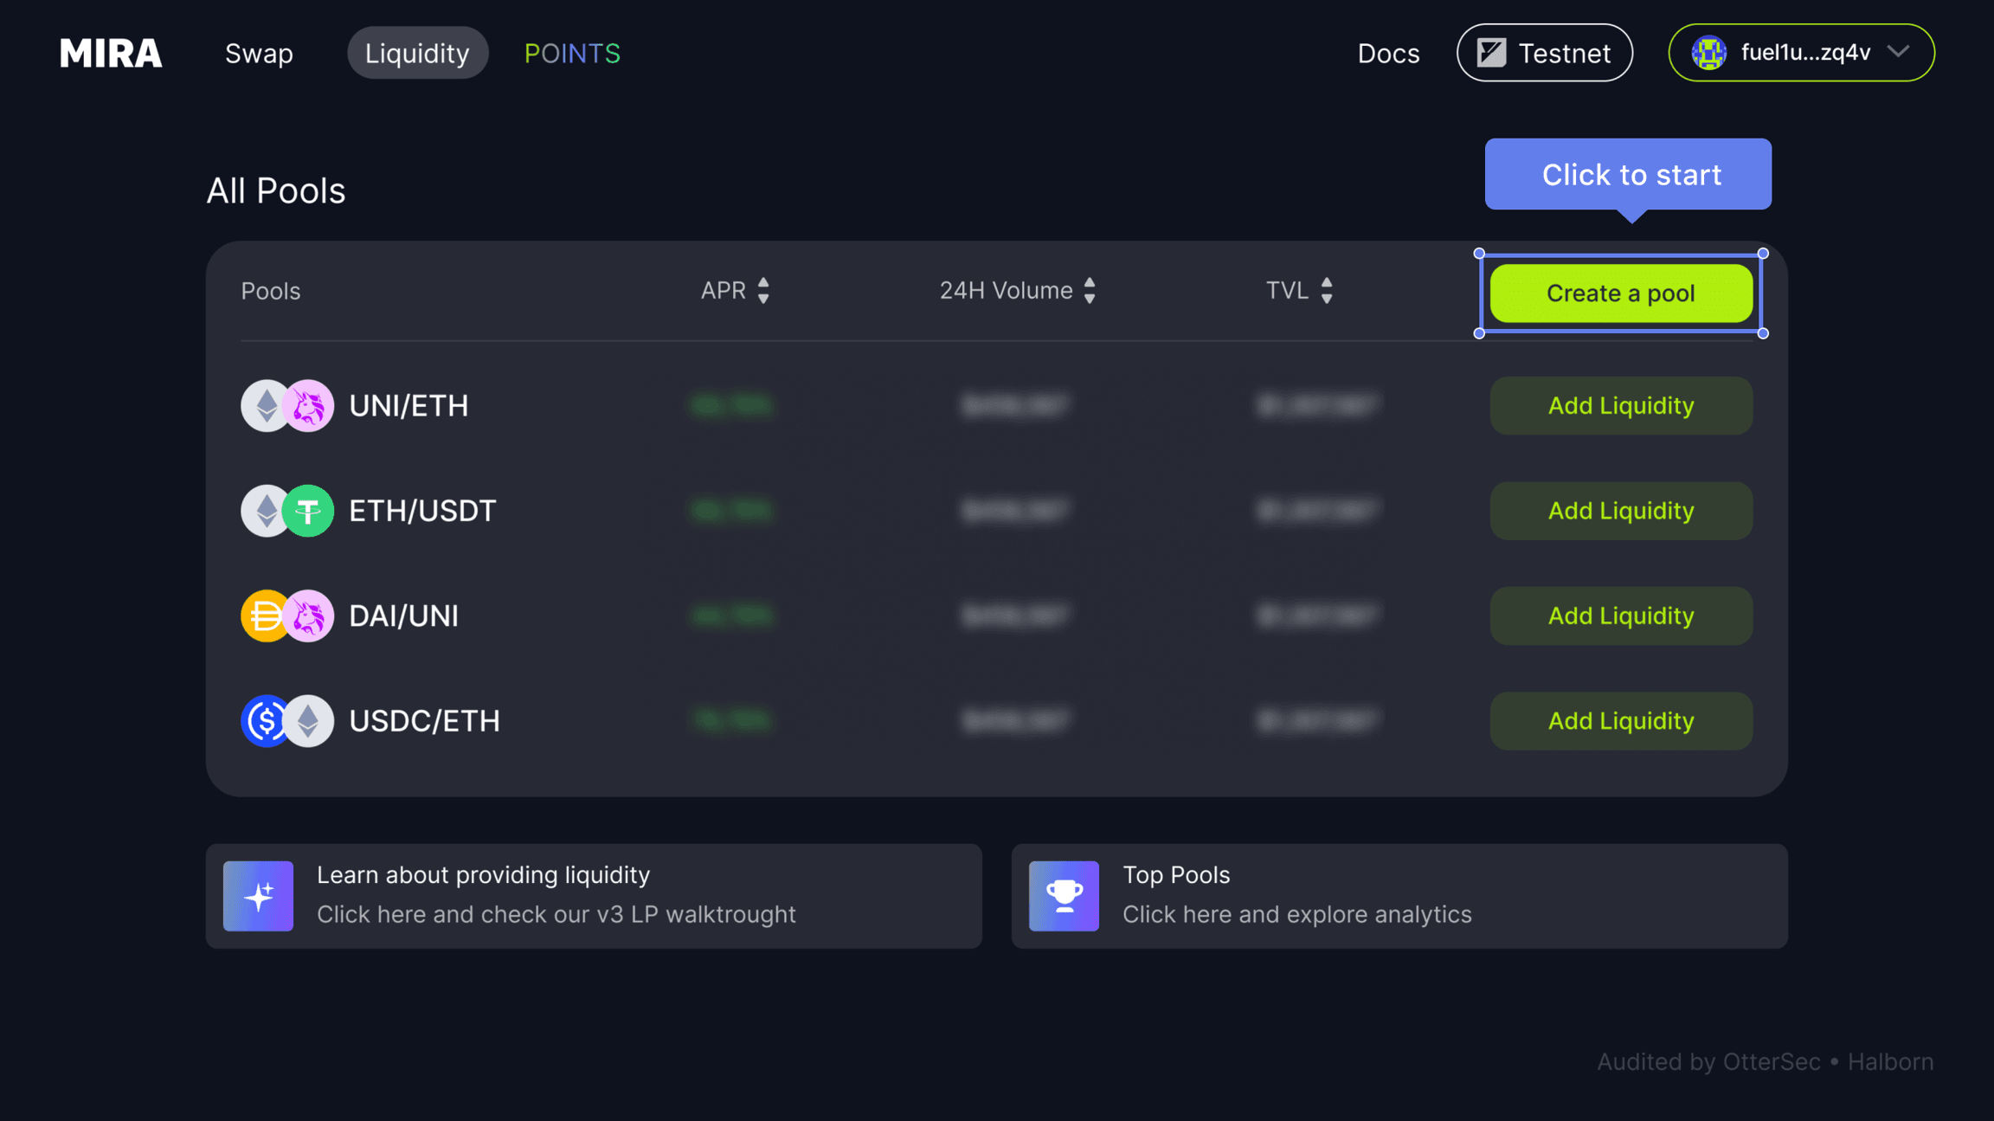Click the sparkle icon on the liquidity learning card

pos(258,896)
